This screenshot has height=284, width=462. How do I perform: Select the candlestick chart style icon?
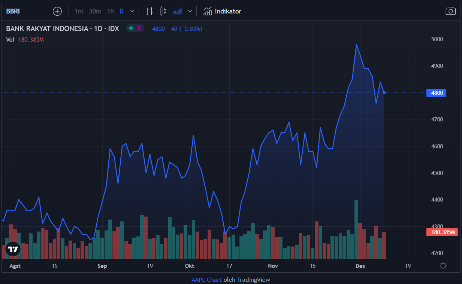163,11
